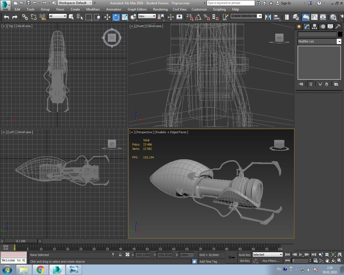Toggle Auto Key animation mode
This screenshot has width=344, height=275.
245,255
